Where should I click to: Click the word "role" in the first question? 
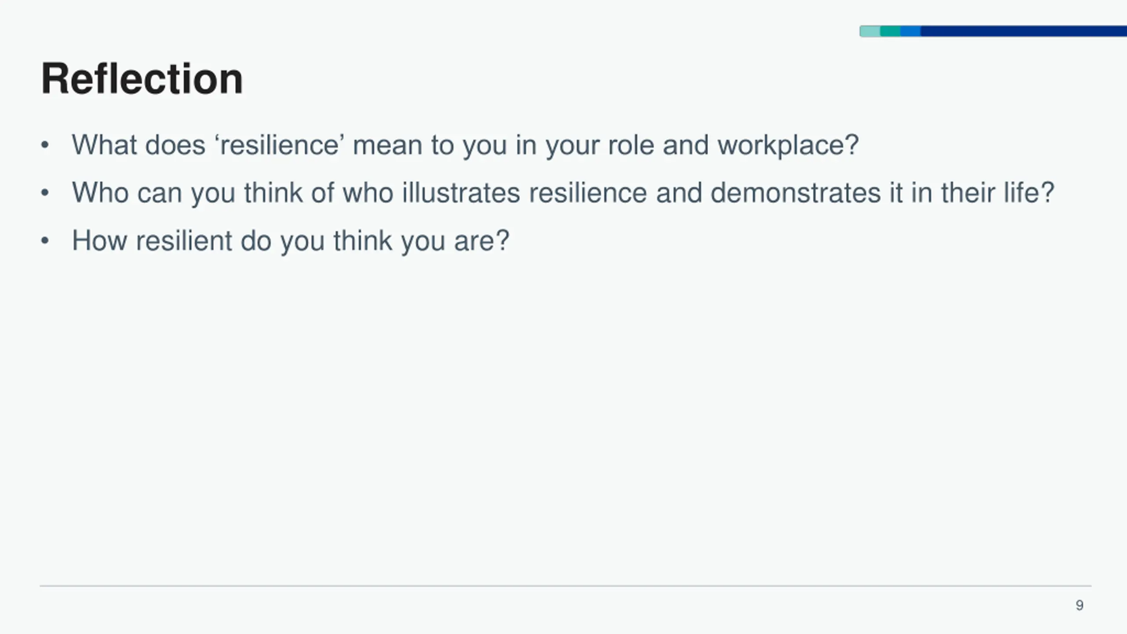tap(631, 145)
